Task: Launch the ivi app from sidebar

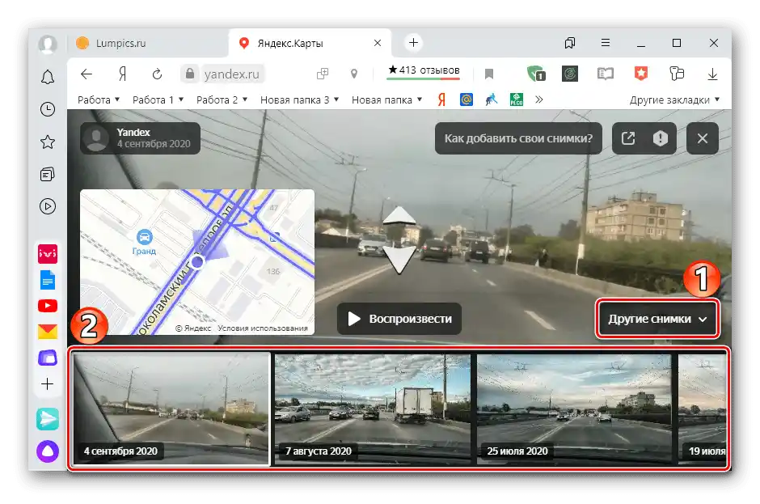Action: click(48, 254)
